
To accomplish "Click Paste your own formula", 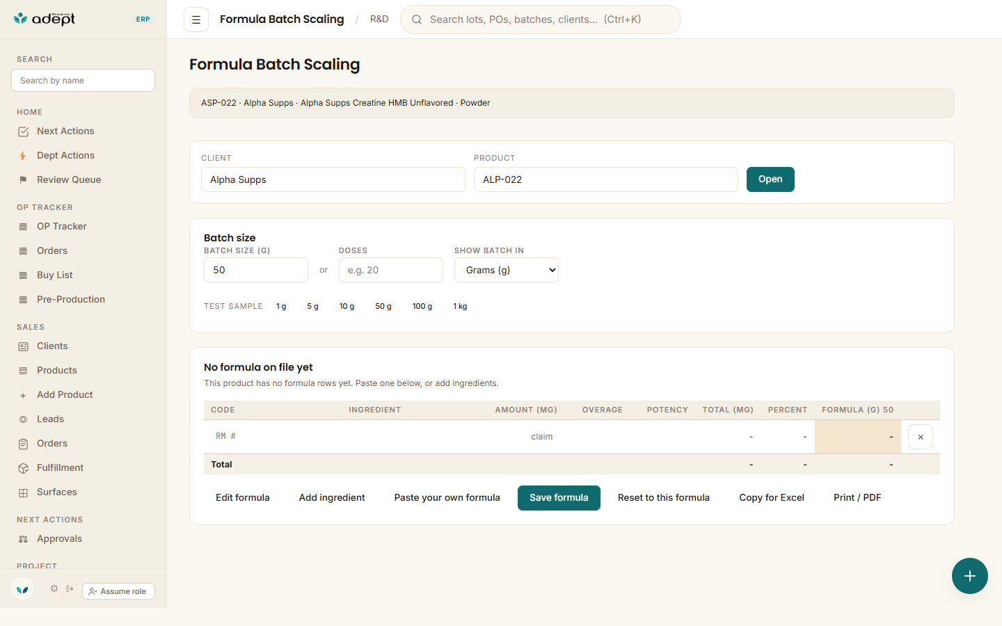I will click(447, 498).
